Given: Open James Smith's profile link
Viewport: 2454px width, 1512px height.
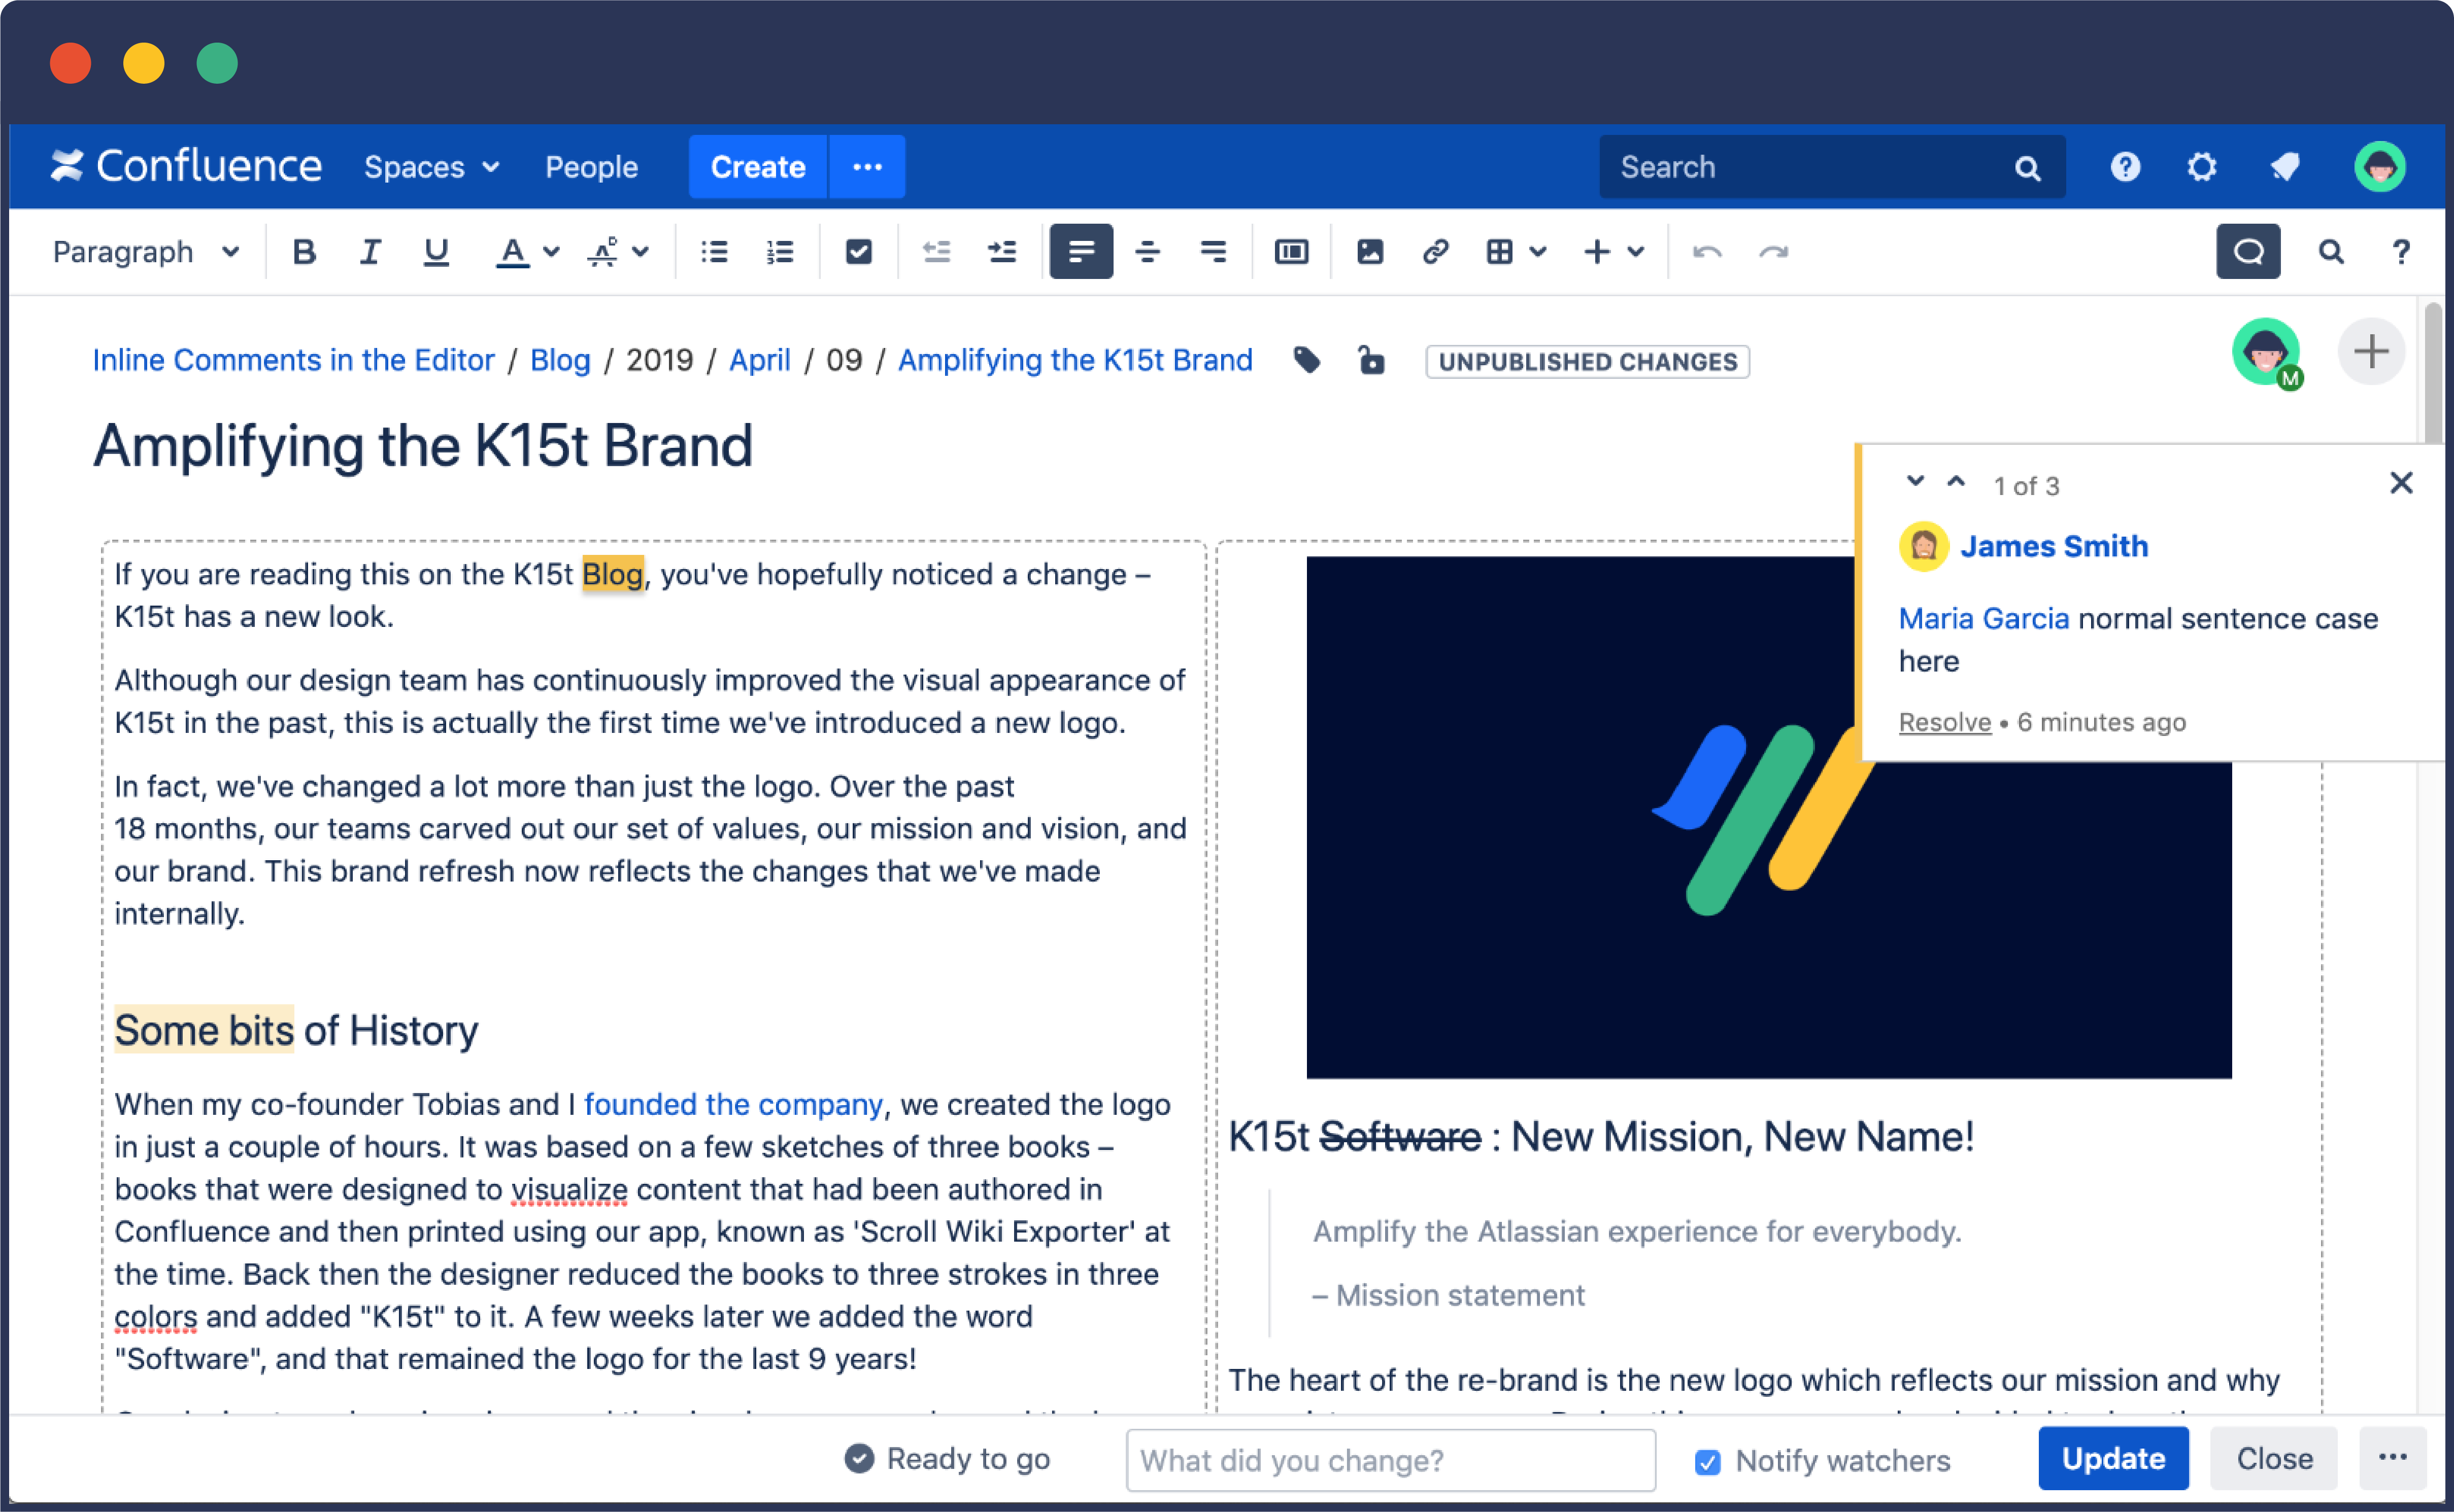Looking at the screenshot, I should pyautogui.click(x=2054, y=546).
